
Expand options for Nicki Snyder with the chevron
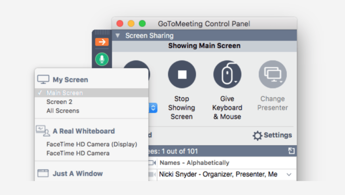289,174
